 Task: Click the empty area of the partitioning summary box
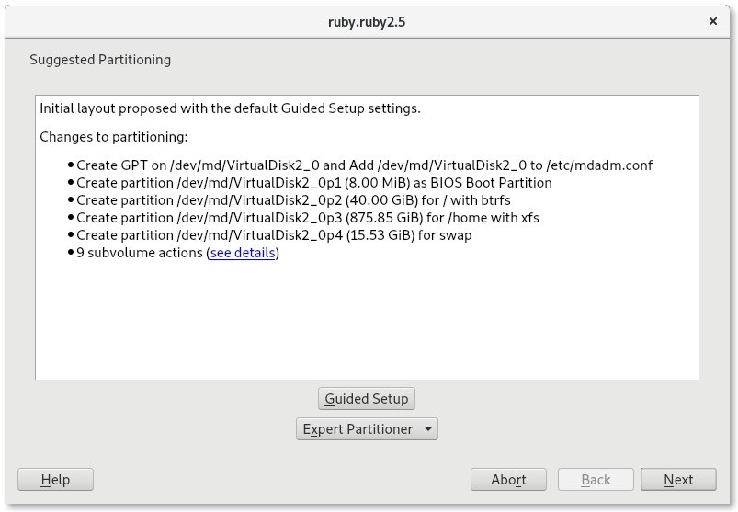368,322
